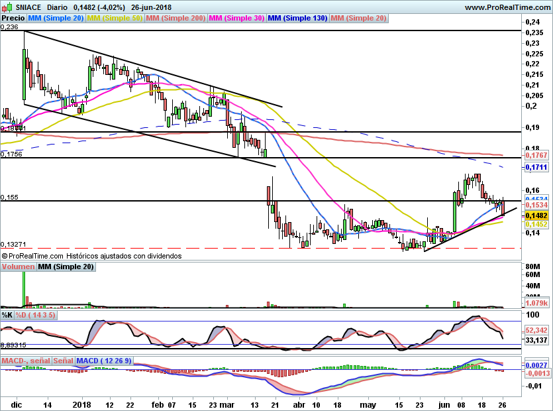Click the yellow 0,1482 current price tag

[536, 215]
